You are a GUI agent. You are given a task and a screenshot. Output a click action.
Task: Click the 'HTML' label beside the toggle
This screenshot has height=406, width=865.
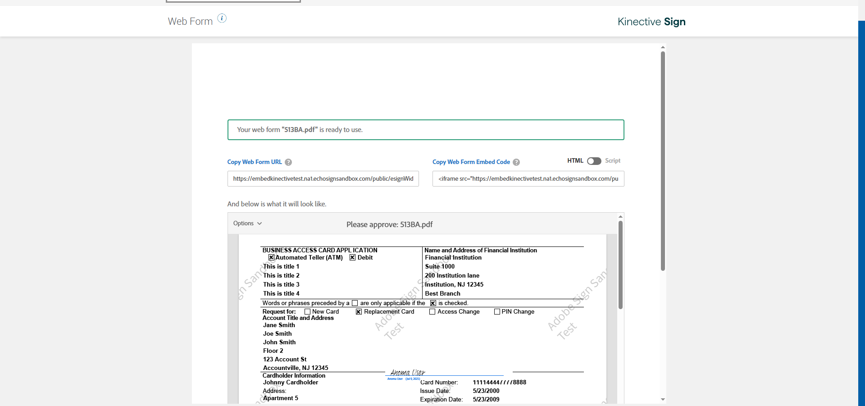pyautogui.click(x=575, y=161)
